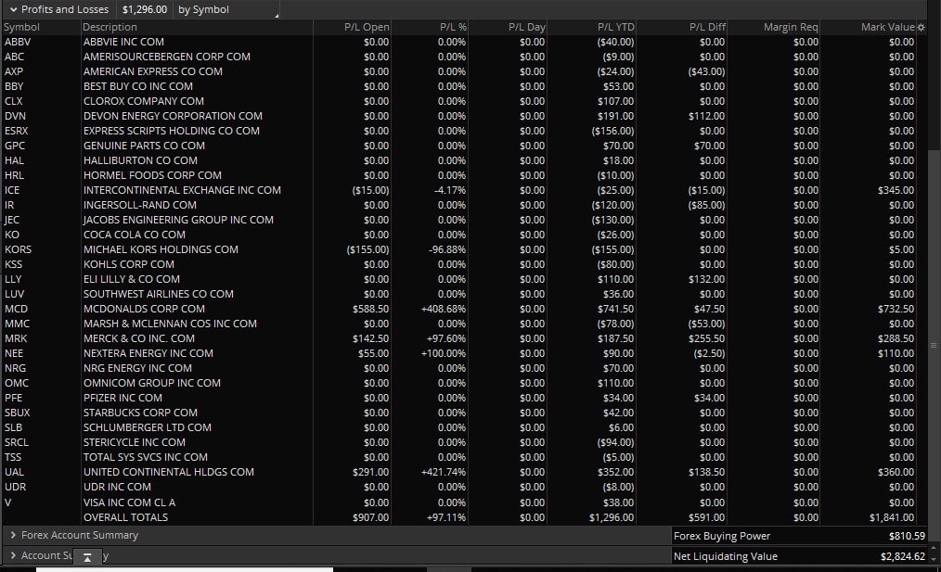Select the SRCL symbol

click(16, 442)
